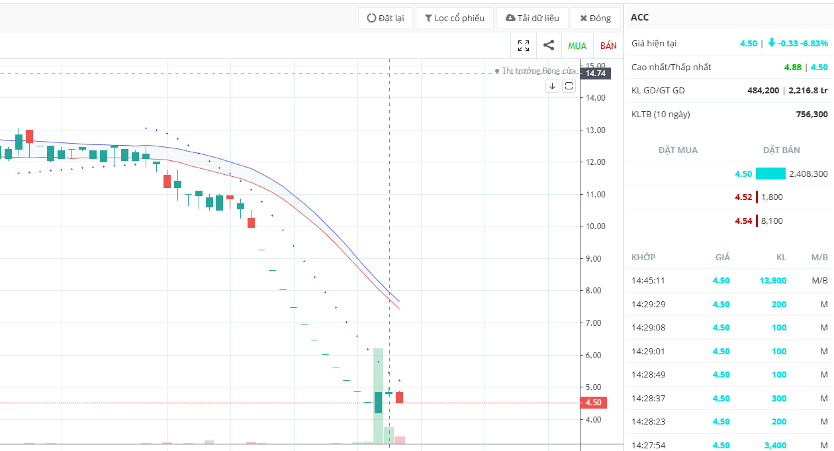Screen dimensions: 834x451
Task: Click the ACC ticker symbol heading
Action: pos(639,17)
